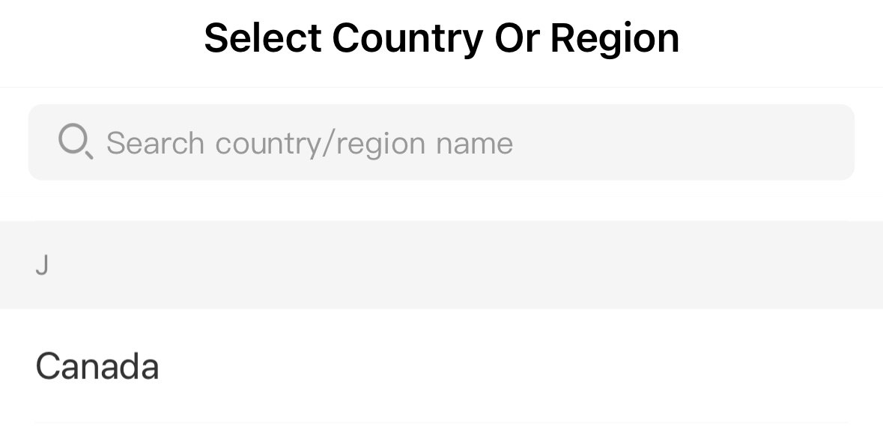Activate the gray rounded search box
This screenshot has width=883, height=430.
coord(442,142)
